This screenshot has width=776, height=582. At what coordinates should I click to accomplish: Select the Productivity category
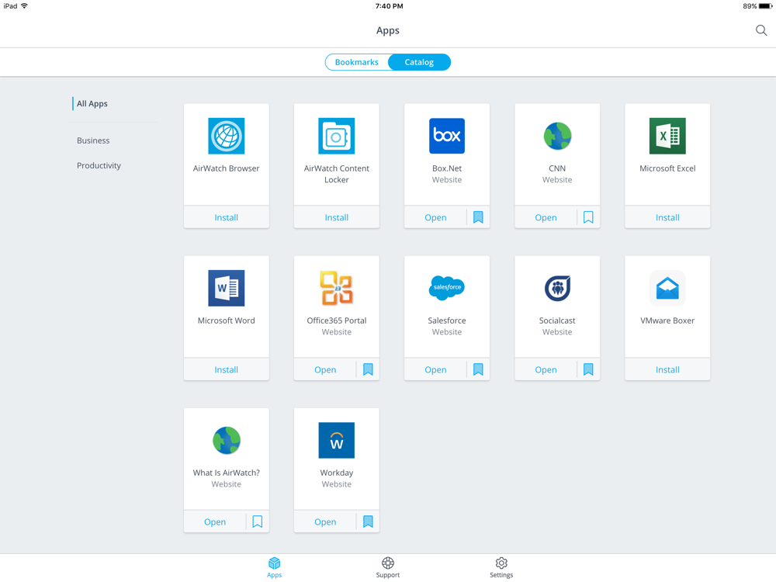[99, 165]
